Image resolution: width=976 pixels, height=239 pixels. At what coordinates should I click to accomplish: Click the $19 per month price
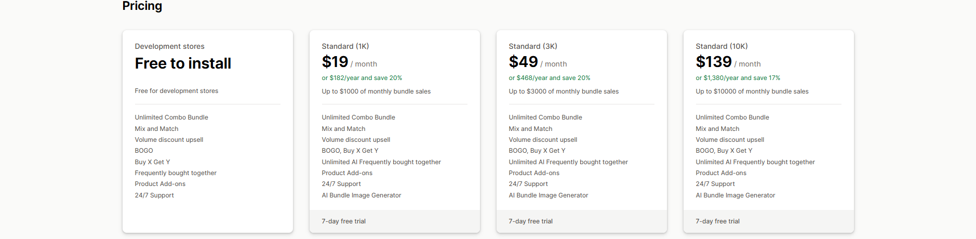coord(349,62)
